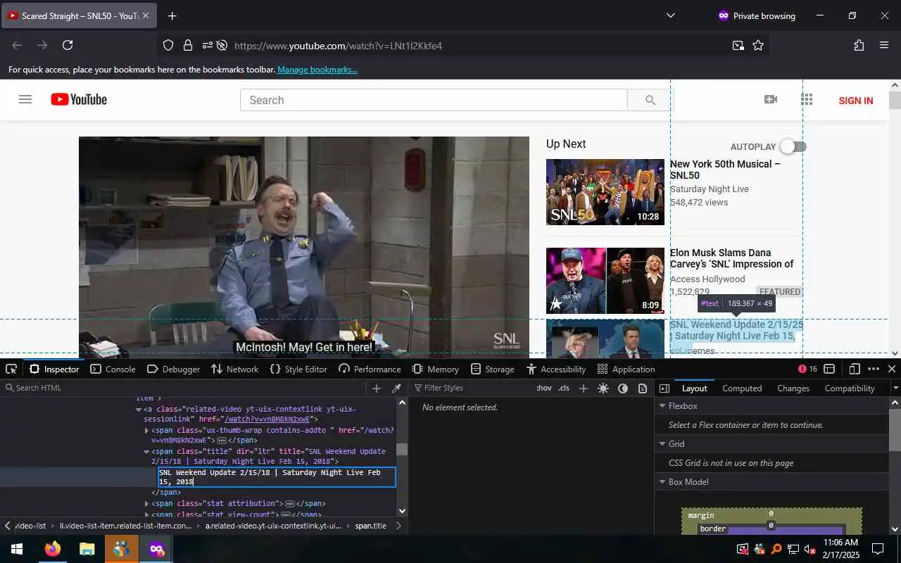Expand the span ux-thumb-wrap node
Screen dimensions: 901x563
[146, 430]
